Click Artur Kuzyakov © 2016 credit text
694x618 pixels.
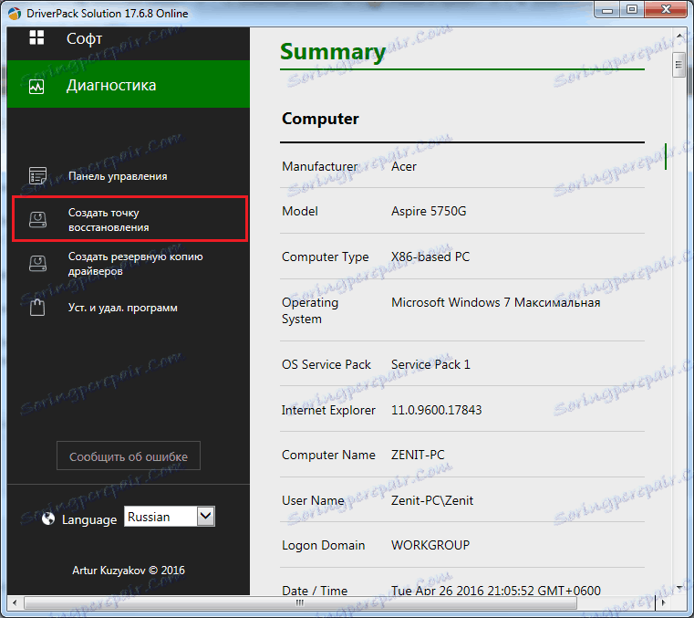[x=129, y=571]
